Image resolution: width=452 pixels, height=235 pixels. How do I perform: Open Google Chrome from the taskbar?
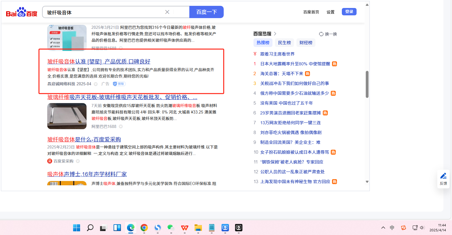[x=144, y=228]
